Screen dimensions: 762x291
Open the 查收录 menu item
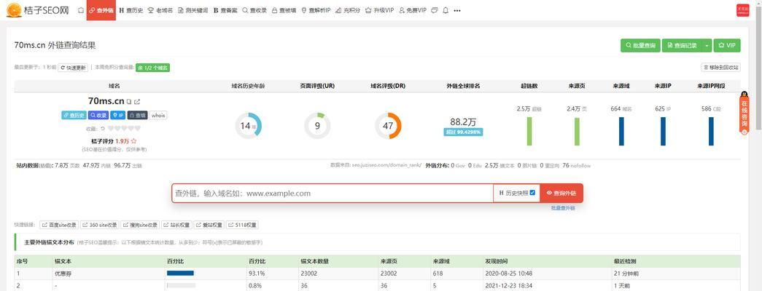coord(254,10)
